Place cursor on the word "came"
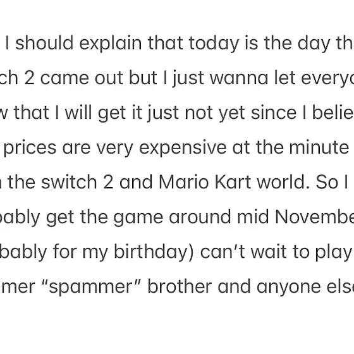The image size is (354, 354). click(x=64, y=78)
